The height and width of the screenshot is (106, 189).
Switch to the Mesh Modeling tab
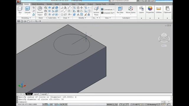click(x=38, y=4)
